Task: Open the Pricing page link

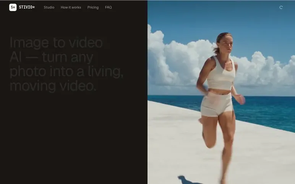Action: point(93,7)
